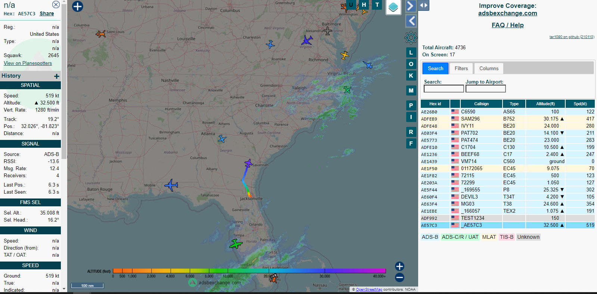Open the OpenStreetMap contributors link
The image size is (597, 294).
369,290
